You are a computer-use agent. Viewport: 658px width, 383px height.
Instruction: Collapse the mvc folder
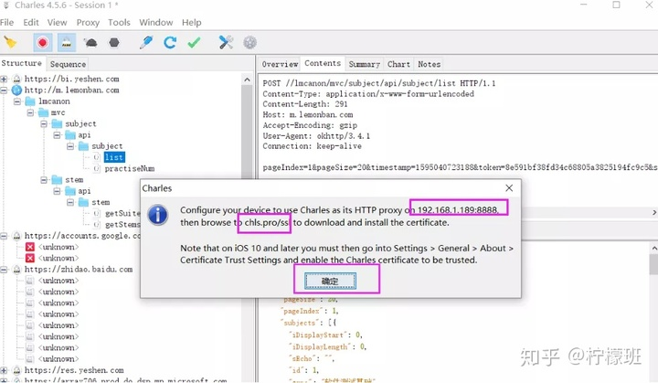pos(30,112)
